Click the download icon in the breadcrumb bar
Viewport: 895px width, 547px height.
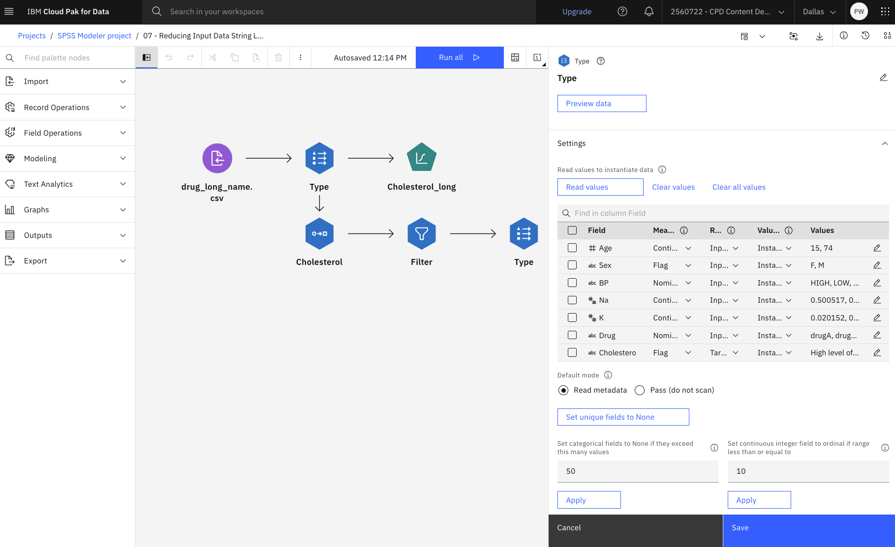click(x=820, y=36)
